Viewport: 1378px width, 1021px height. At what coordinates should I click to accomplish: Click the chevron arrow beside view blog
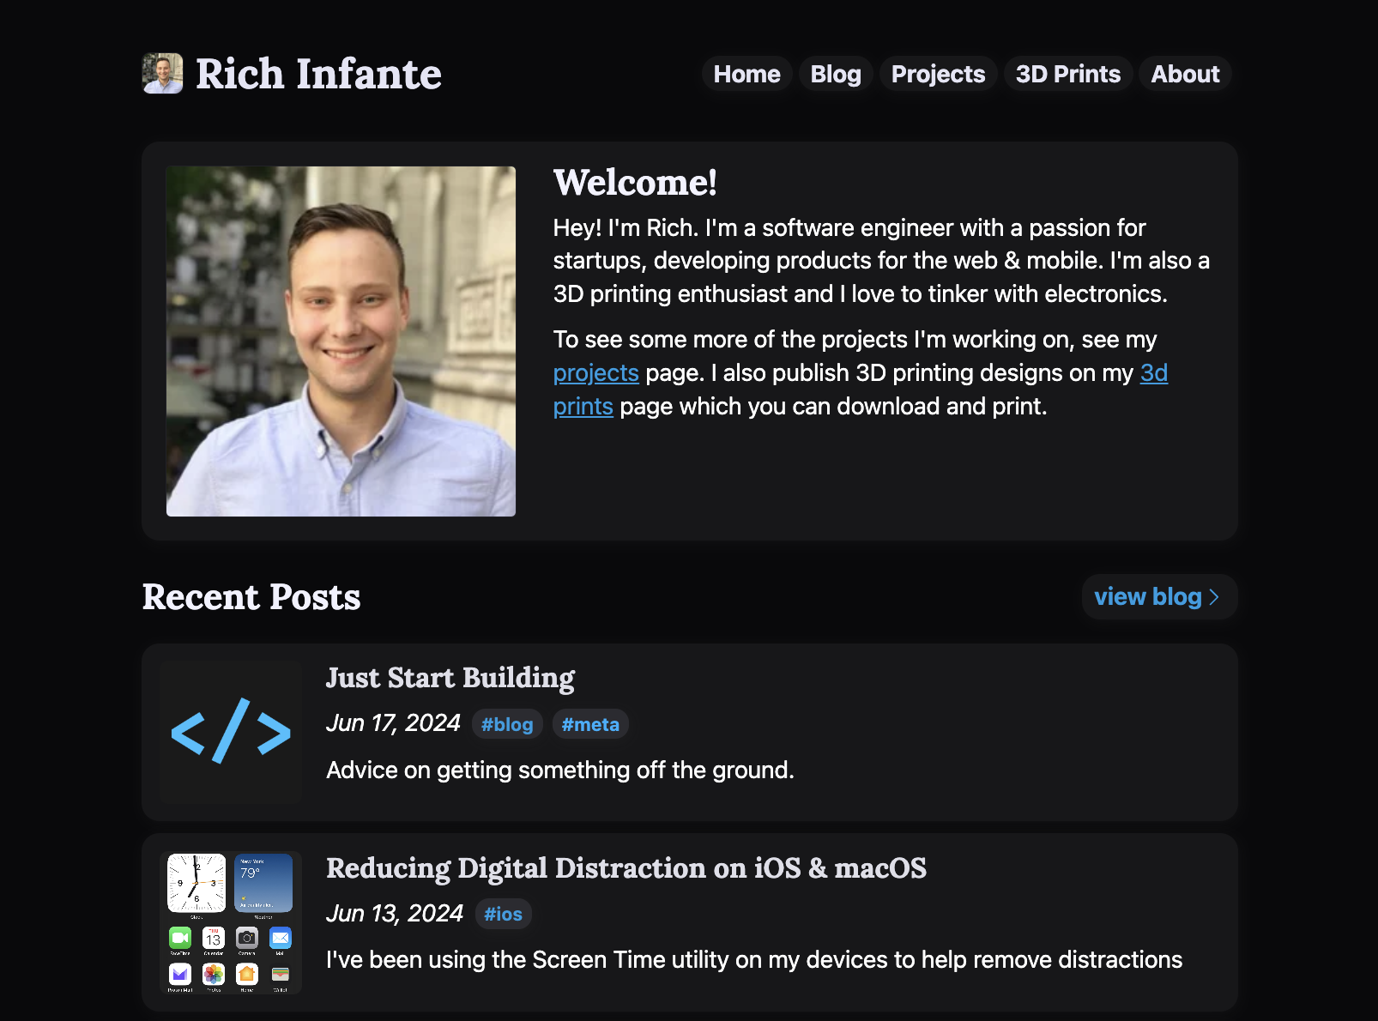1214,597
